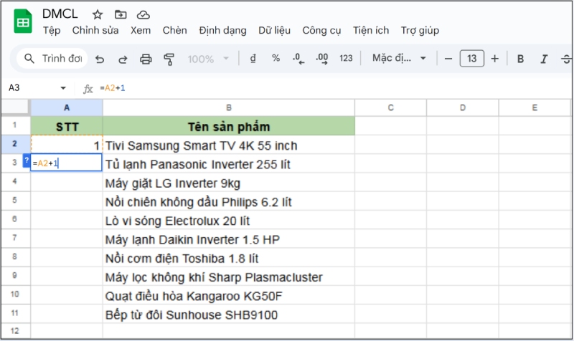
Task: Toggle italic formatting
Action: (544, 59)
